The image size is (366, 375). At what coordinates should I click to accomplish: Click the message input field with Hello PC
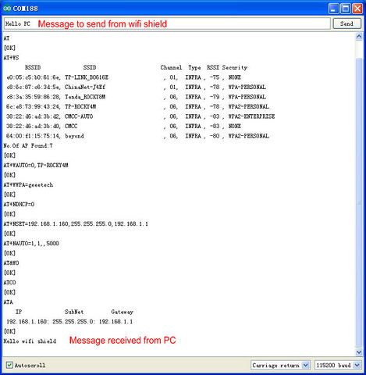click(167, 23)
